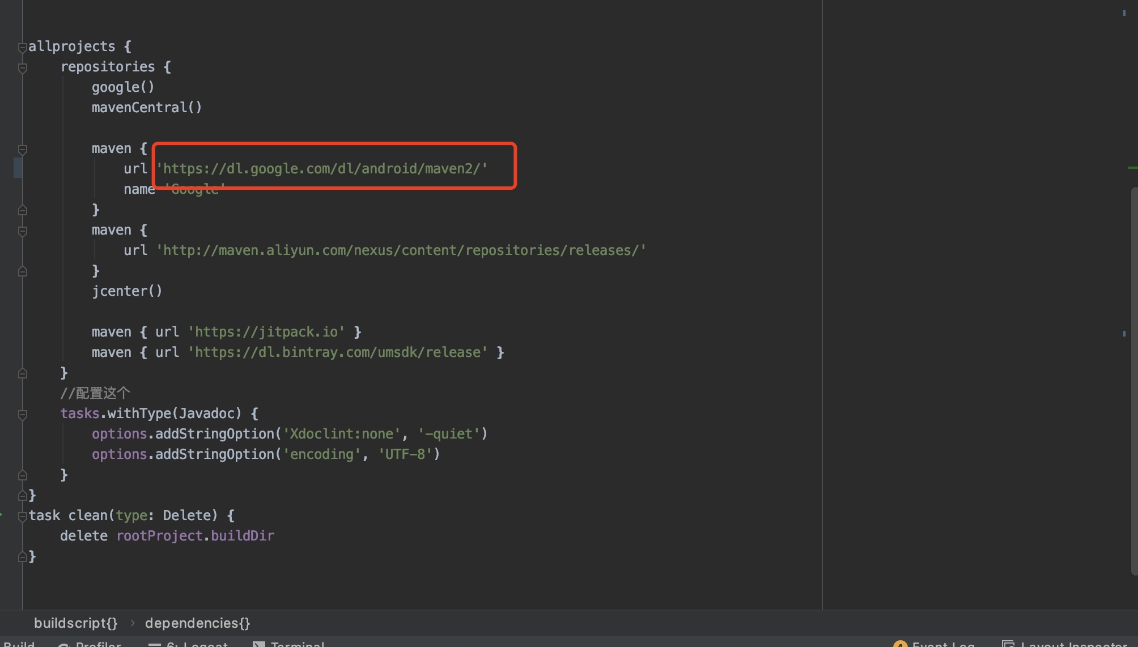Select the dependencies{} breadcrumb
This screenshot has width=1138, height=647.
pyautogui.click(x=197, y=623)
